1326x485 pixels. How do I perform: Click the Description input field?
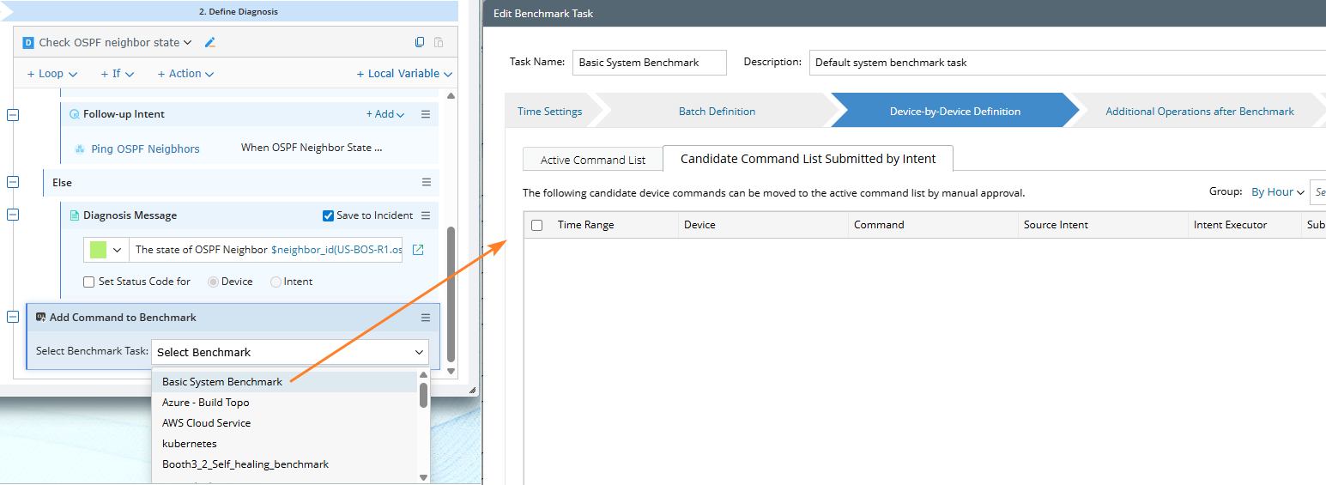[x=1067, y=63]
